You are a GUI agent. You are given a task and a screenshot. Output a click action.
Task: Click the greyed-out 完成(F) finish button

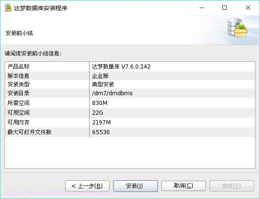[232, 186]
